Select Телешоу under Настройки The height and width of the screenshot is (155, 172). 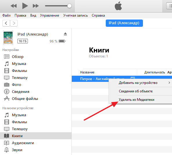20,78
